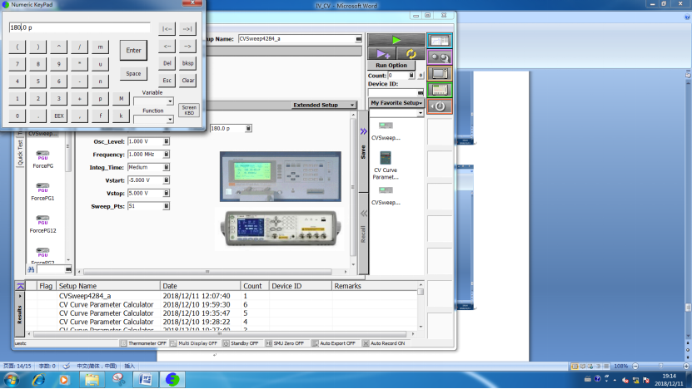Select ForcePG application test icon
The width and height of the screenshot is (692, 389).
[42, 160]
